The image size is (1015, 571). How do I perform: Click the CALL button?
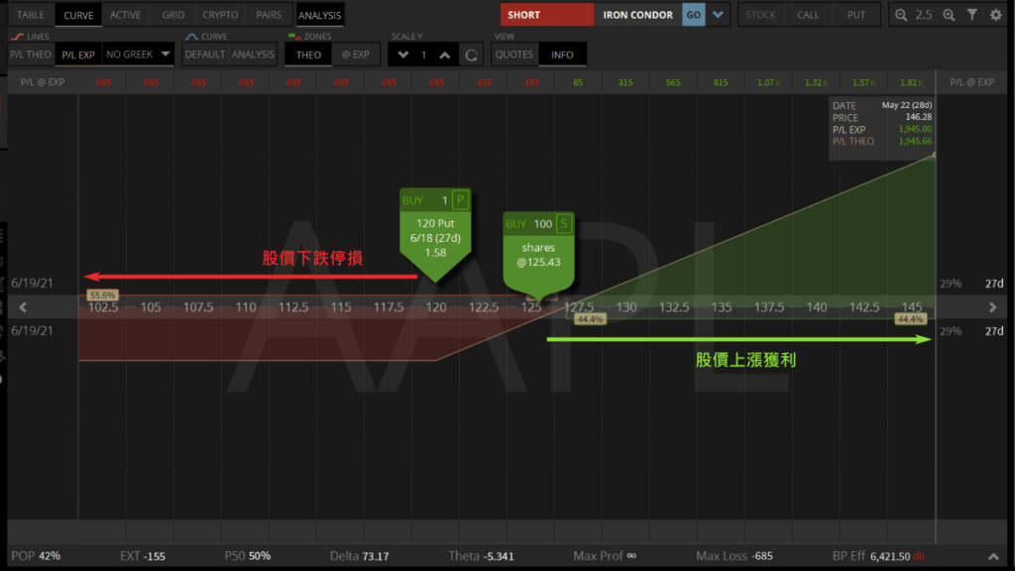pyautogui.click(x=808, y=15)
